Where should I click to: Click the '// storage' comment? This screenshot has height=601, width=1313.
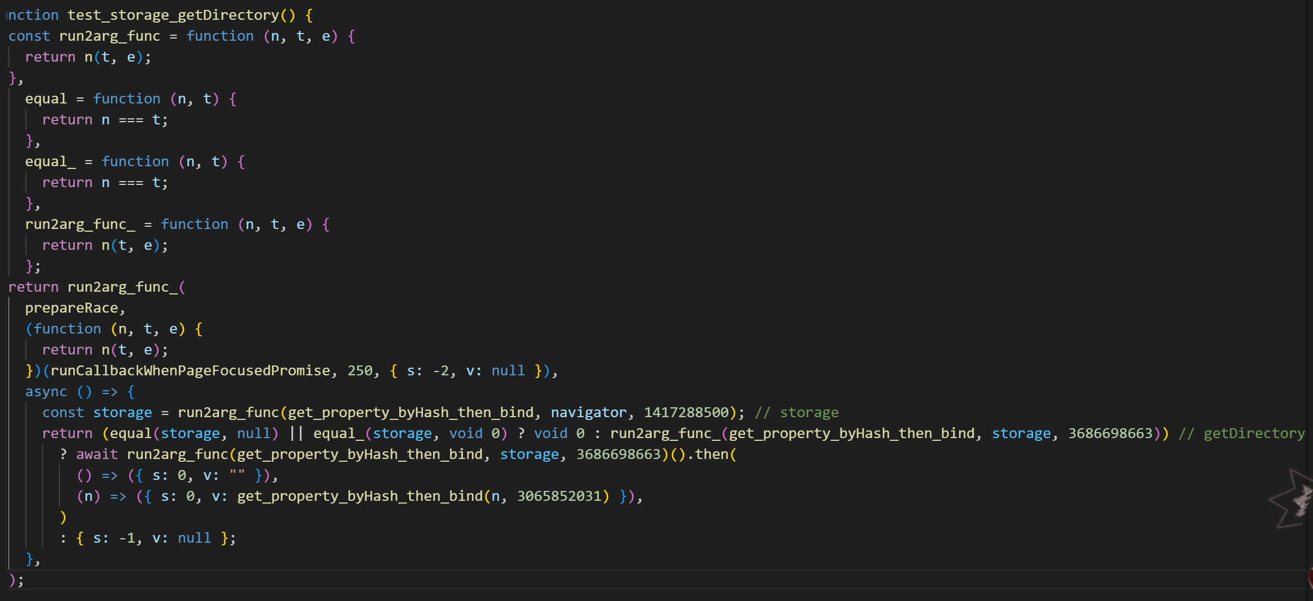click(796, 413)
